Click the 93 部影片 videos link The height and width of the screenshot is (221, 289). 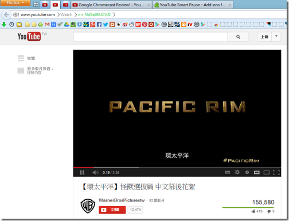click(157, 200)
